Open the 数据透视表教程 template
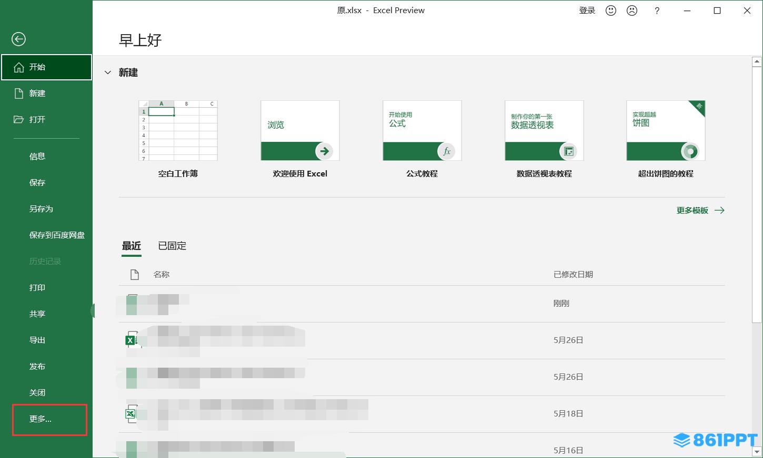Image resolution: width=763 pixels, height=458 pixels. pos(544,139)
